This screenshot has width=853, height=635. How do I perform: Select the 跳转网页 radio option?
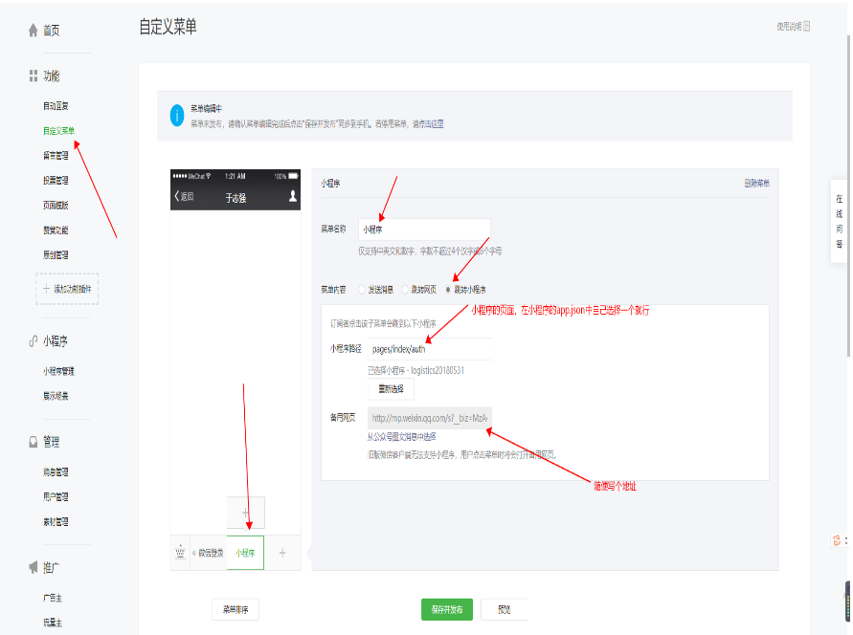[405, 290]
